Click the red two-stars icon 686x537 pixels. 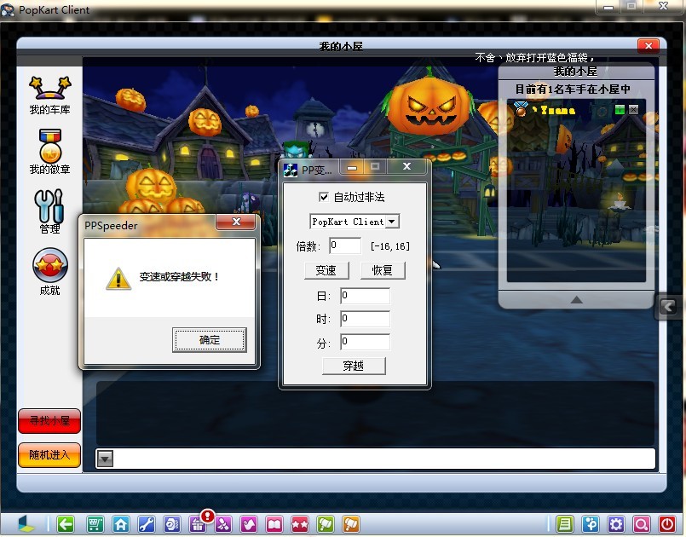pos(300,524)
